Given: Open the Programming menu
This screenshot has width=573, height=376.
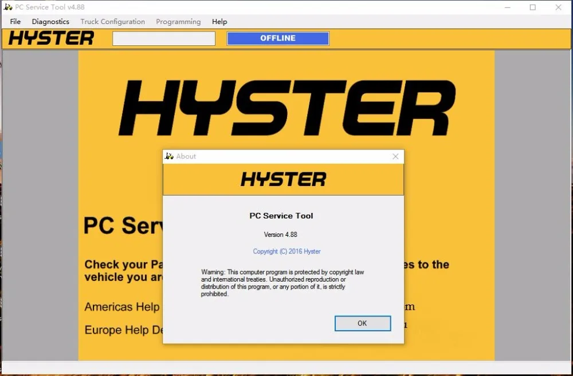Looking at the screenshot, I should click(178, 22).
